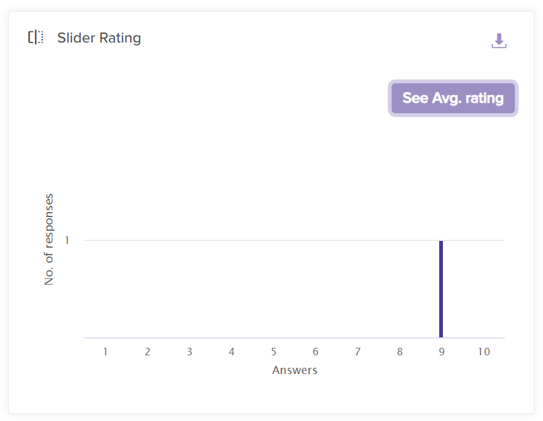The height and width of the screenshot is (421, 543).
Task: Click the chart baseline along the x-axis
Action: [x=263, y=338]
